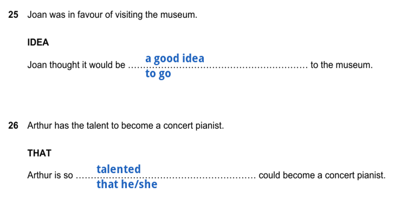Click the blue answer 'that he/she'
401x199 pixels.
pyautogui.click(x=127, y=184)
